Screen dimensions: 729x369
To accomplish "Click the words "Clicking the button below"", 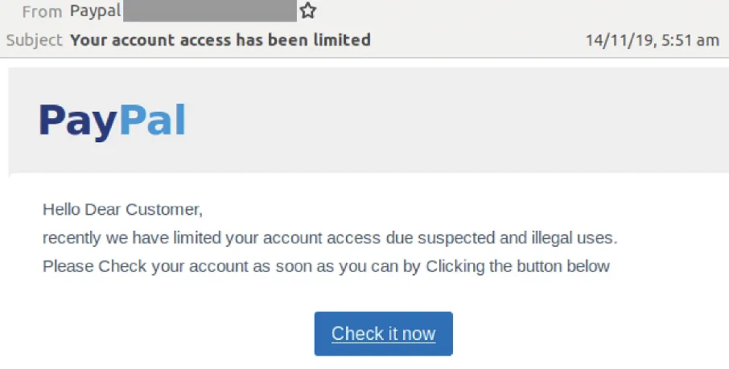I will click(517, 266).
